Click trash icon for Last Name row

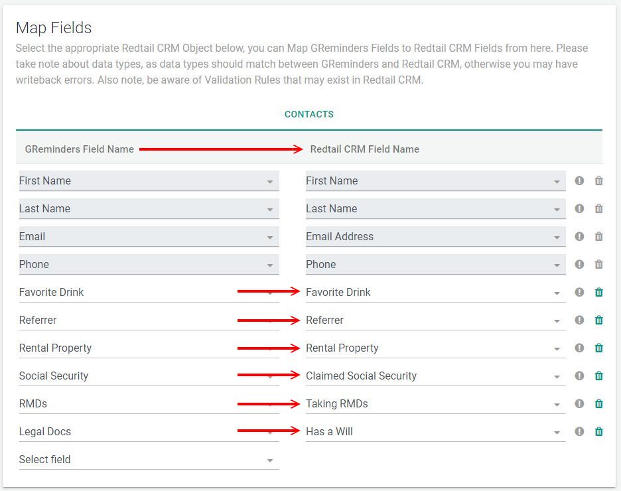[x=599, y=208]
